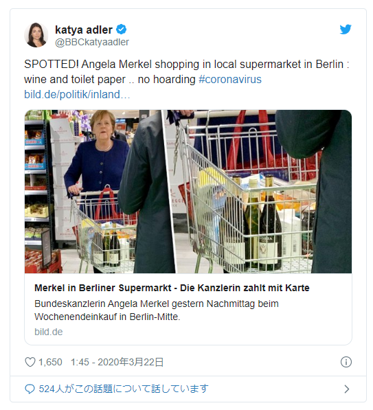This screenshot has width=373, height=410.
Task: Open the right photo of wine bottles in cart
Action: [x=264, y=192]
